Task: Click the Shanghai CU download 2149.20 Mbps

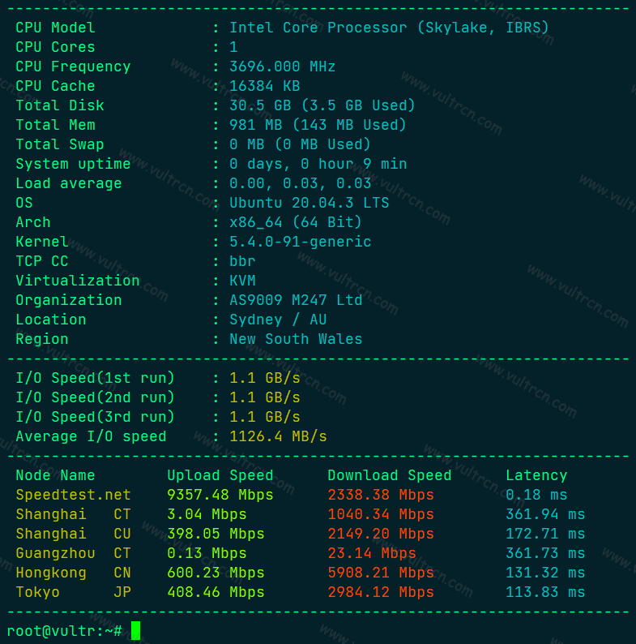Action: (x=380, y=534)
